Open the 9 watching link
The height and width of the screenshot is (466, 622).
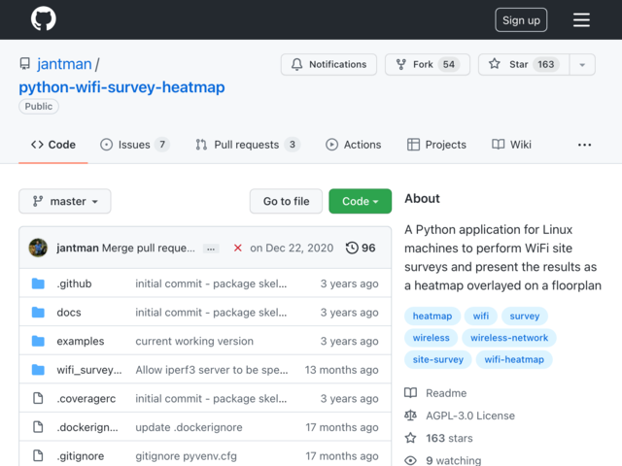pyautogui.click(x=454, y=460)
